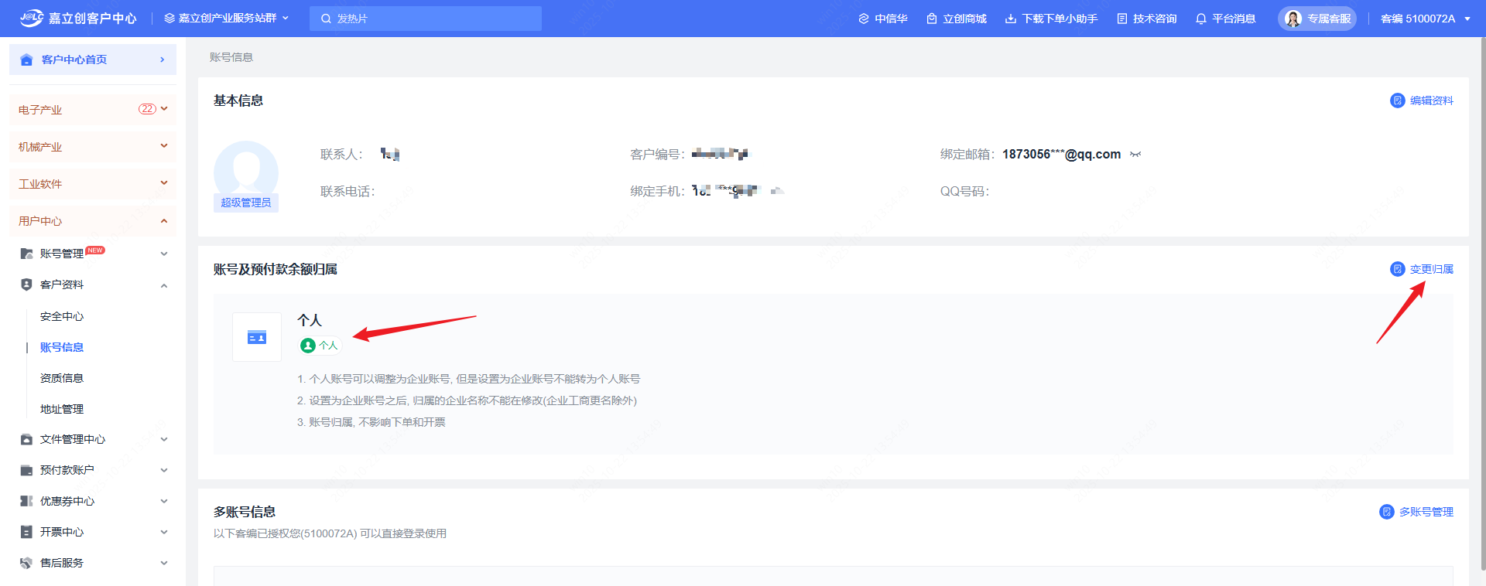This screenshot has height=586, width=1486.
Task: Open the 嘉立创产业服务站群 dropdown
Action: pyautogui.click(x=227, y=18)
